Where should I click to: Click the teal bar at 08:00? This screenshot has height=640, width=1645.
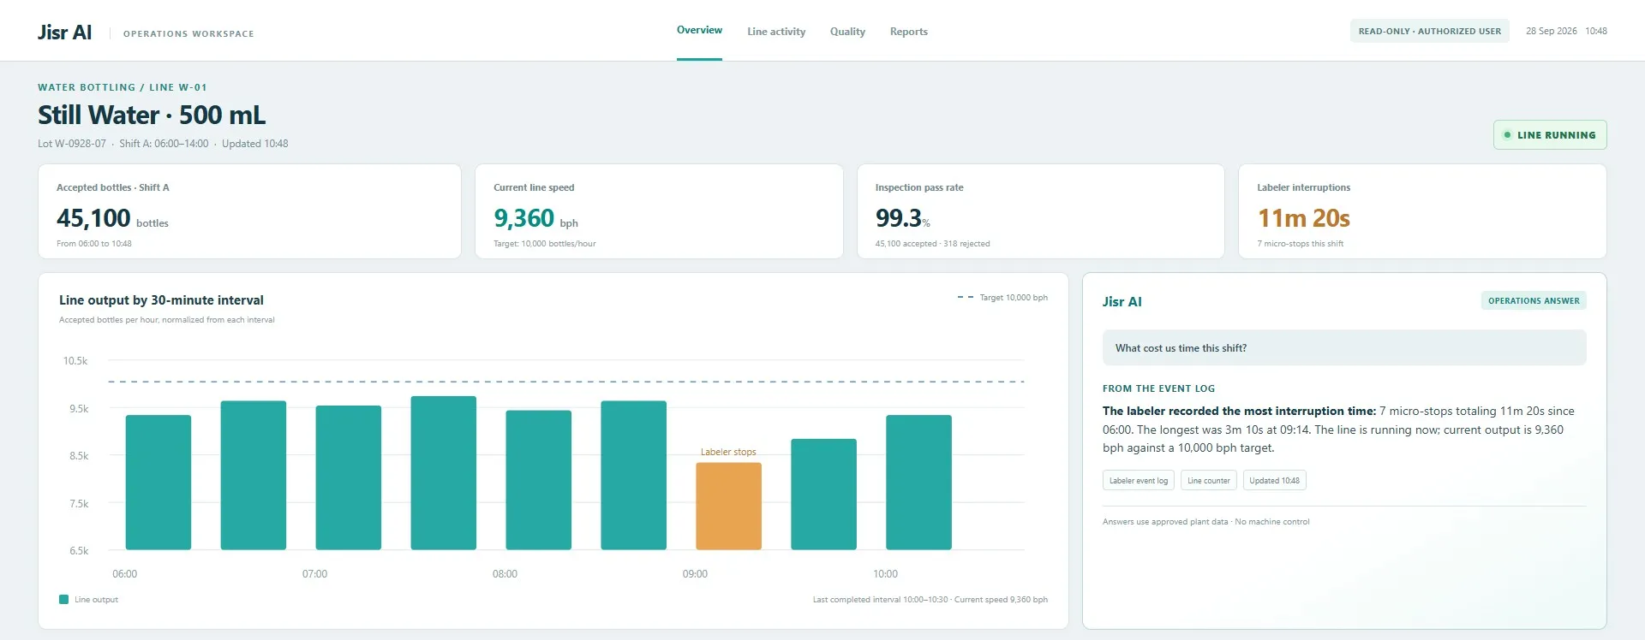[539, 480]
